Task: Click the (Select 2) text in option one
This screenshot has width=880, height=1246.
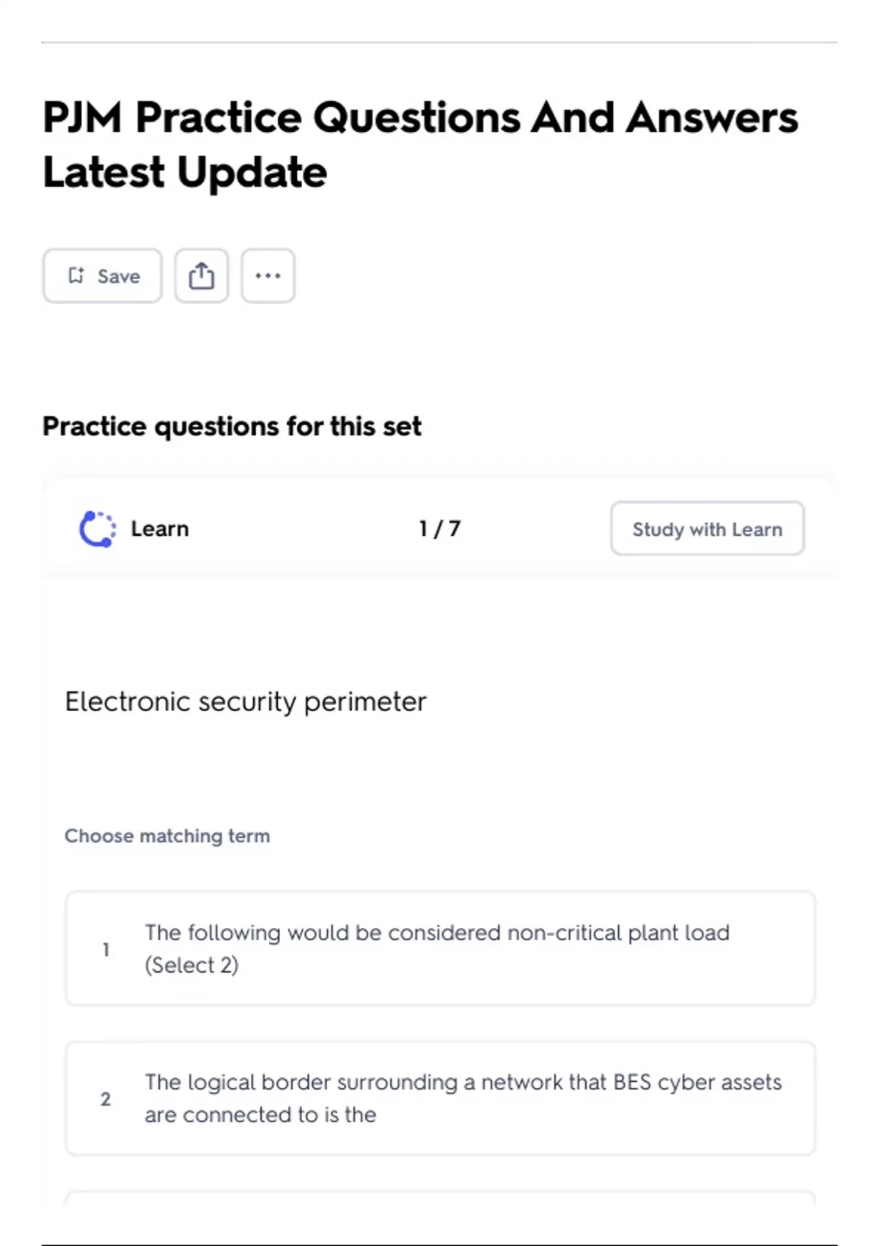Action: (191, 965)
